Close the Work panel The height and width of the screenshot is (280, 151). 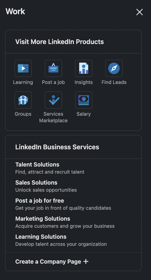(x=140, y=12)
